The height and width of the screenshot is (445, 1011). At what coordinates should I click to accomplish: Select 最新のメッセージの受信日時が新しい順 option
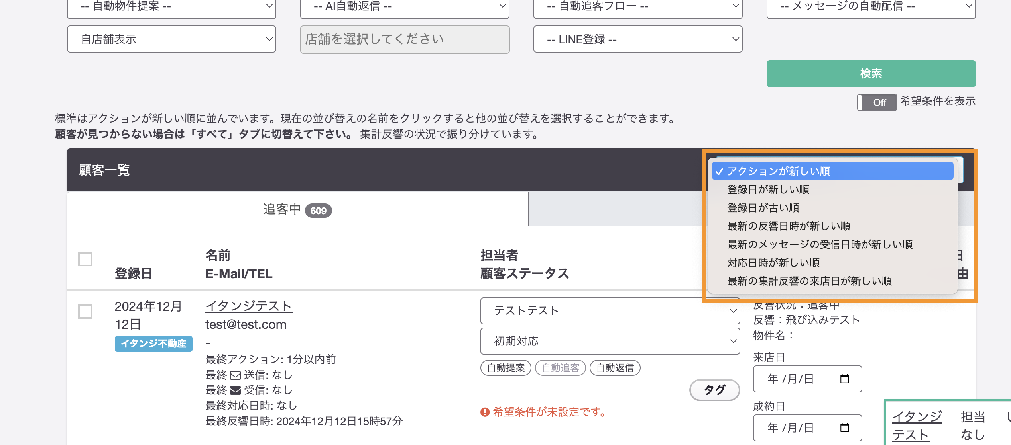tap(832, 244)
